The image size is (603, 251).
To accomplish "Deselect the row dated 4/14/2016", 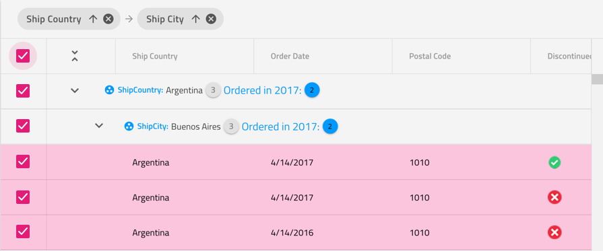I will (x=23, y=231).
